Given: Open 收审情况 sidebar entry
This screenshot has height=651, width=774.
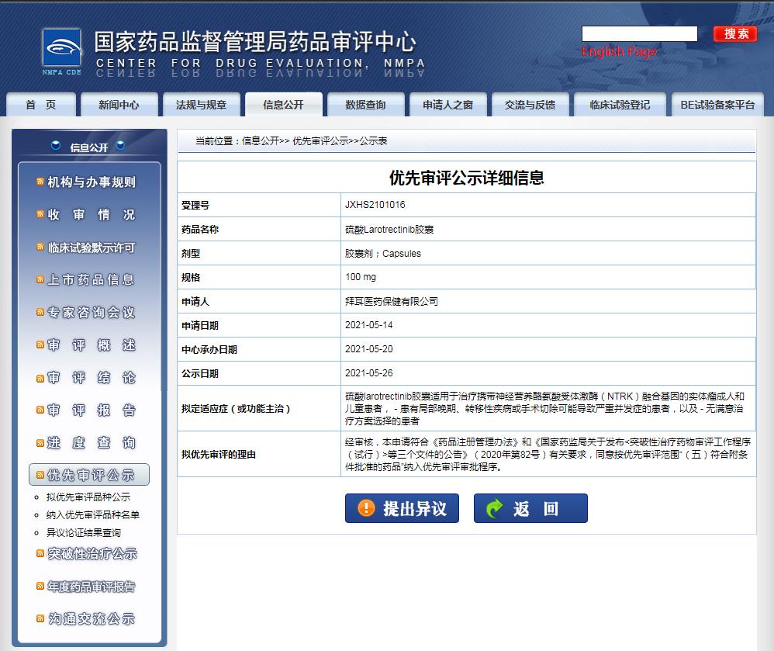Looking at the screenshot, I should click(92, 214).
